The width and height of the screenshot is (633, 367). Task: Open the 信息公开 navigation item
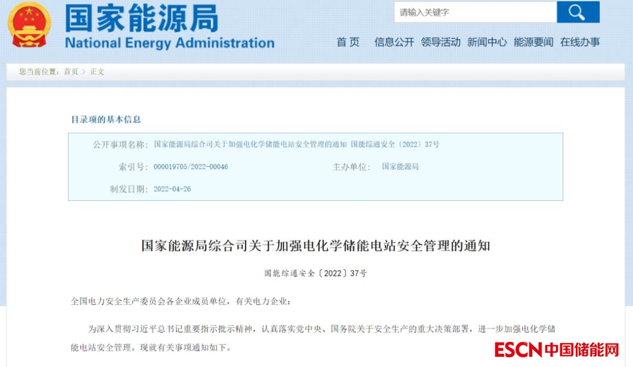click(x=394, y=42)
